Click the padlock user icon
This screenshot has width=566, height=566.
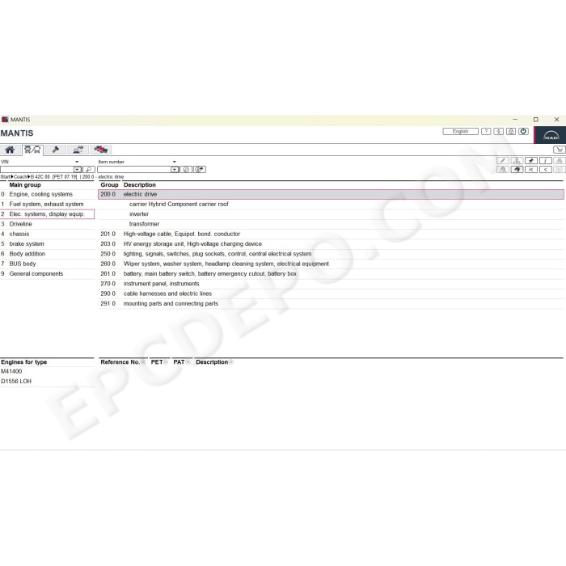tap(511, 131)
